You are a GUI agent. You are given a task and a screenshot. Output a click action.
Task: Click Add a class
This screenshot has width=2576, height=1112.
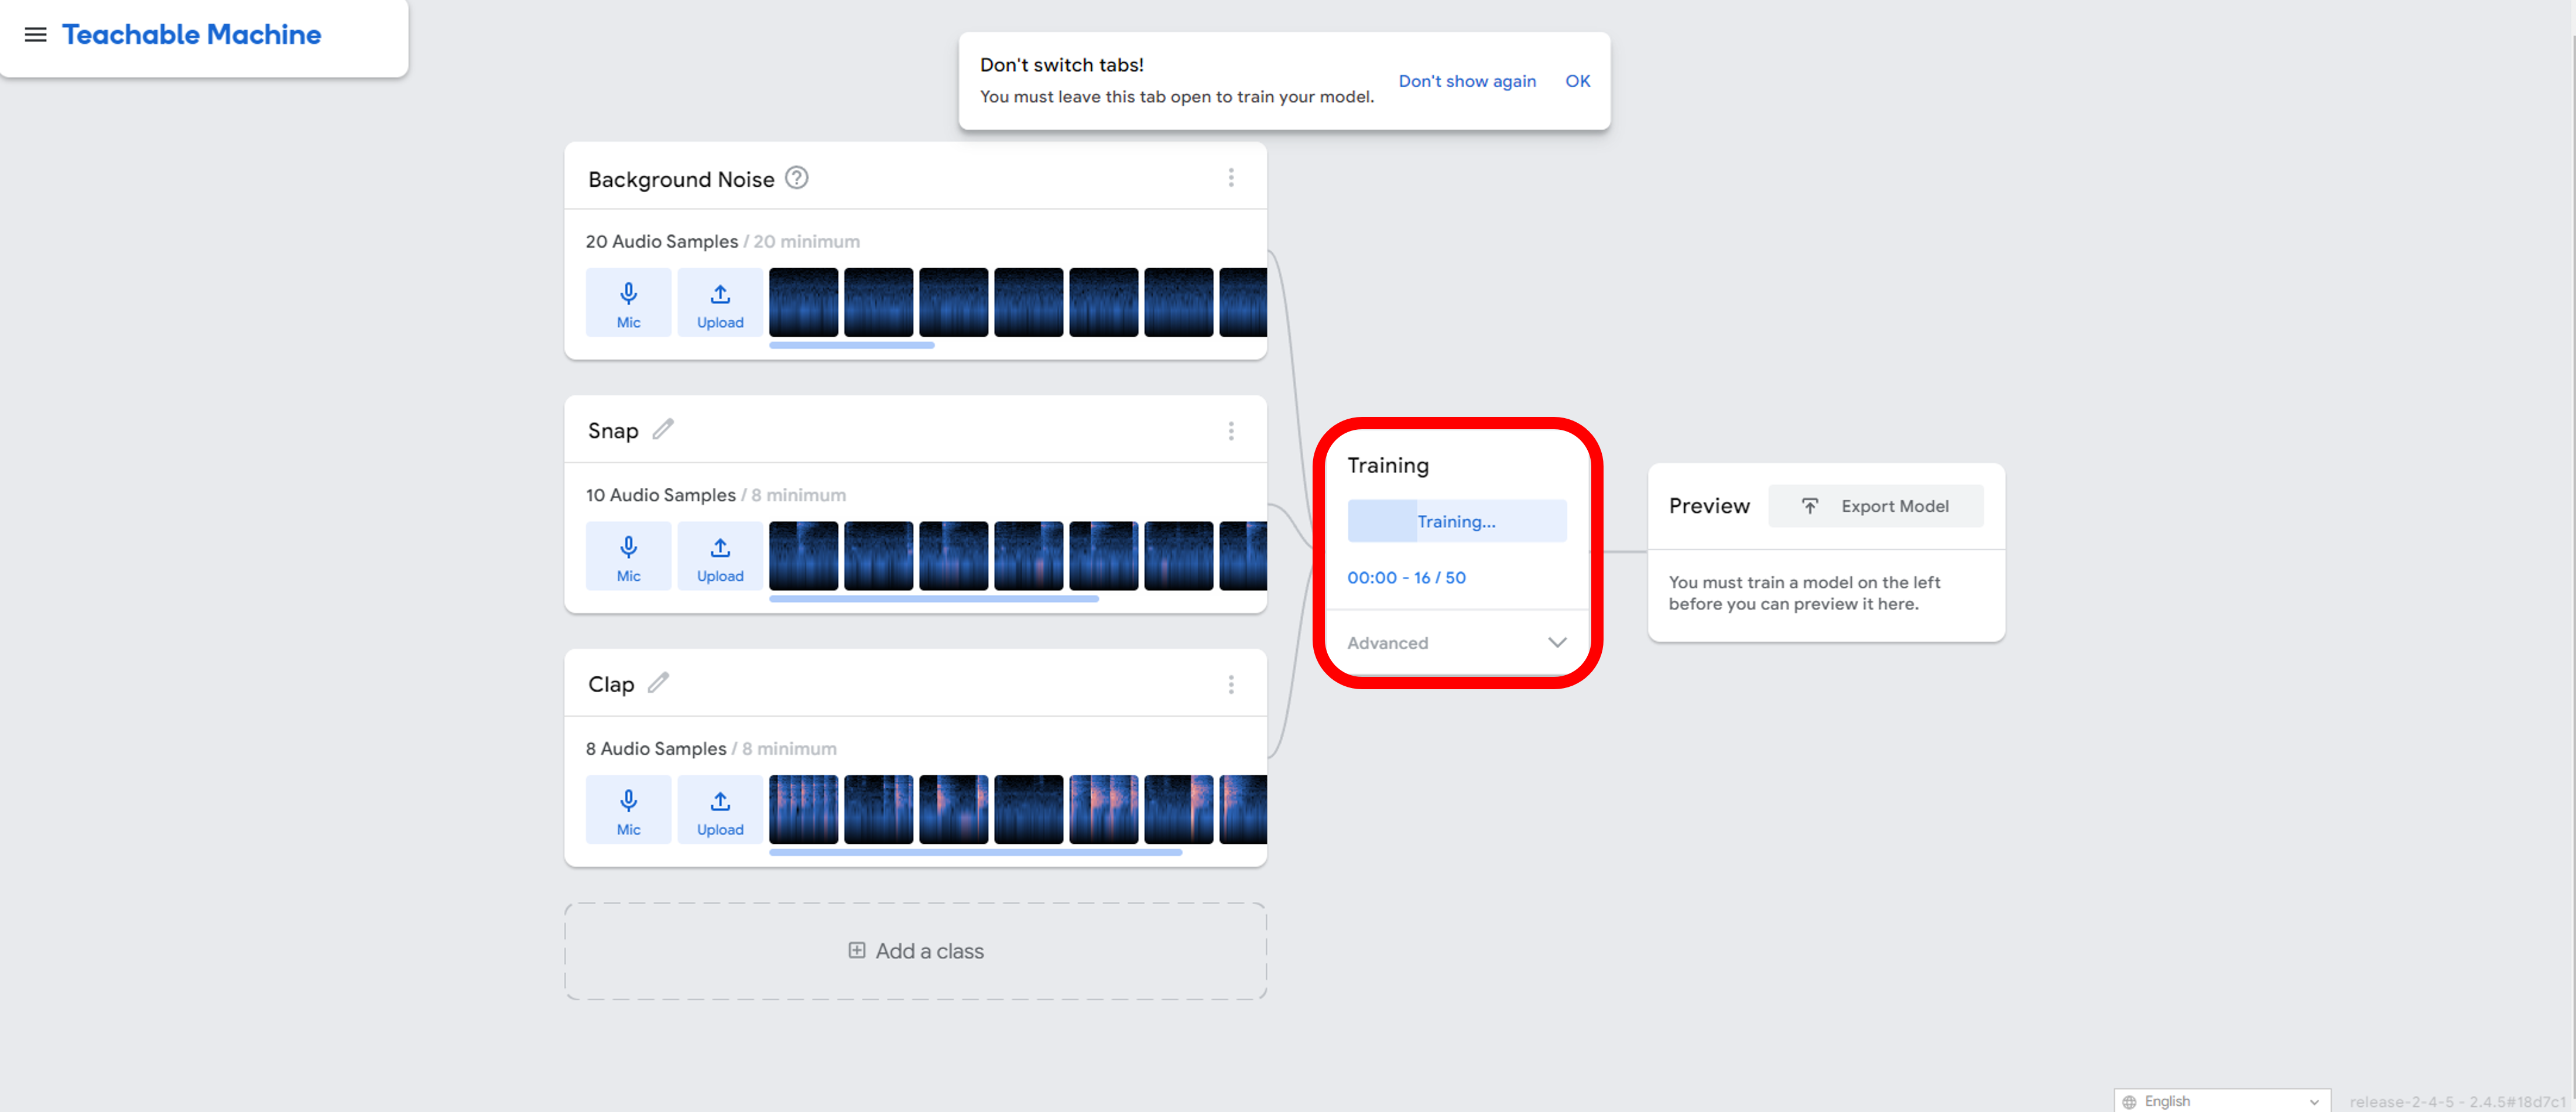[915, 951]
